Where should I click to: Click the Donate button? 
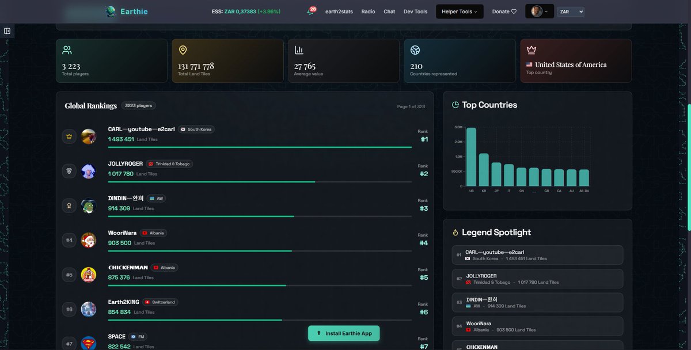(504, 12)
